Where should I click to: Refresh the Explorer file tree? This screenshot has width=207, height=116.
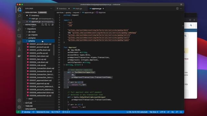(x=49, y=24)
